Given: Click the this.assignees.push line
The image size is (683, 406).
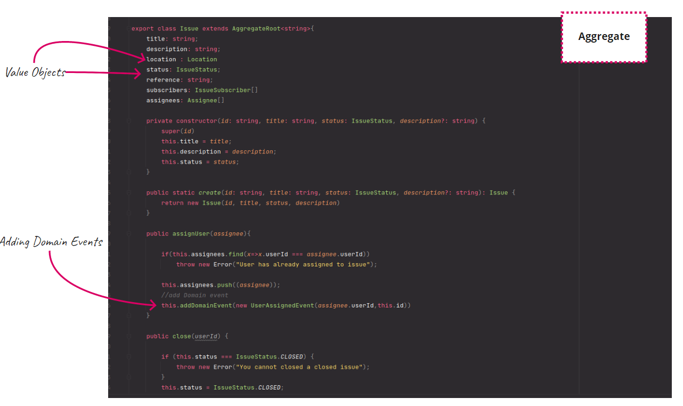Looking at the screenshot, I should point(221,285).
